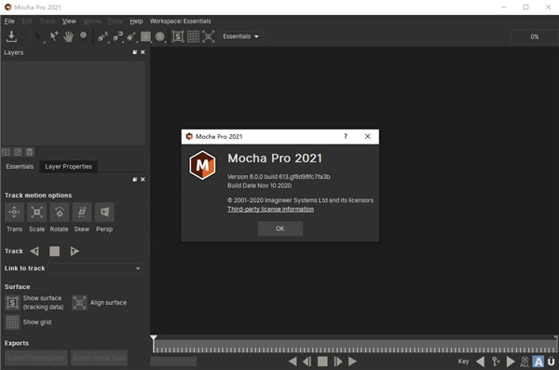Undock the Essentials properties panel
Image resolution: width=559 pixels, height=370 pixels.
click(x=135, y=180)
